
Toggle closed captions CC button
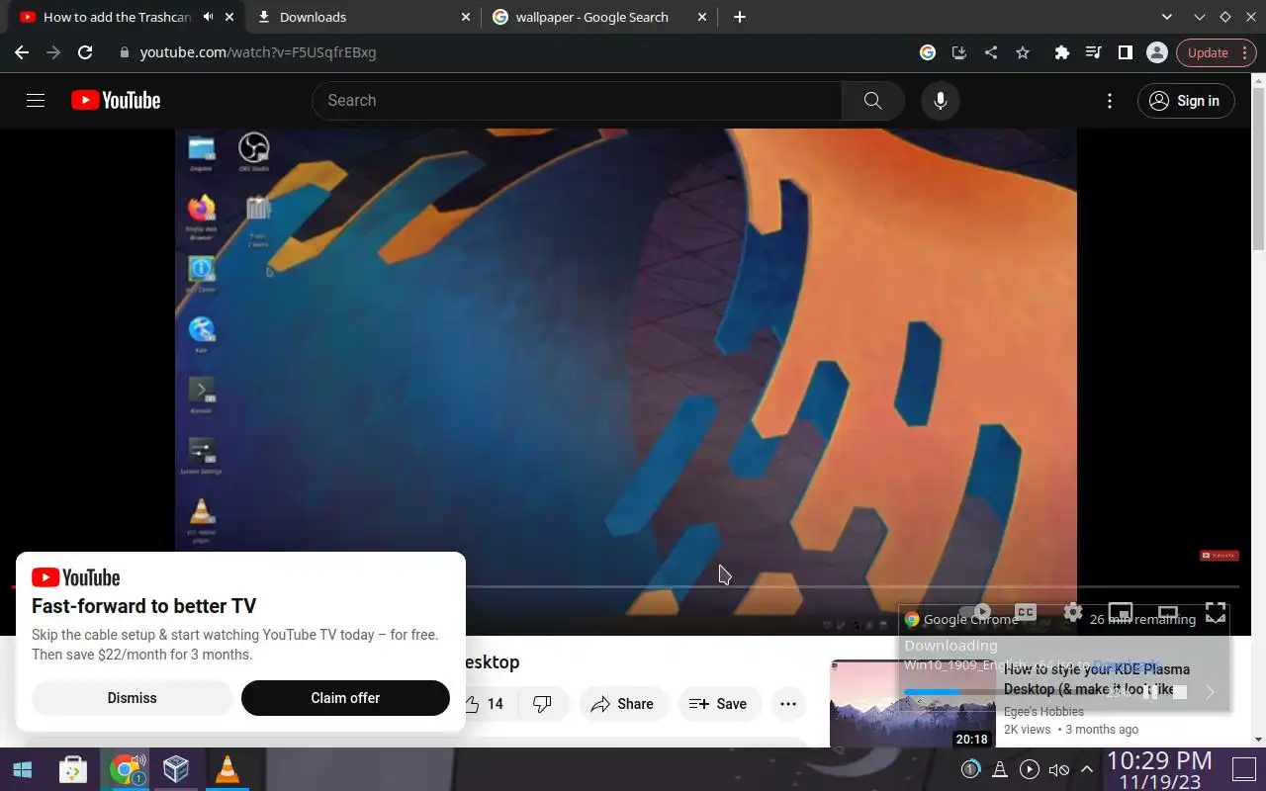[x=1026, y=612]
